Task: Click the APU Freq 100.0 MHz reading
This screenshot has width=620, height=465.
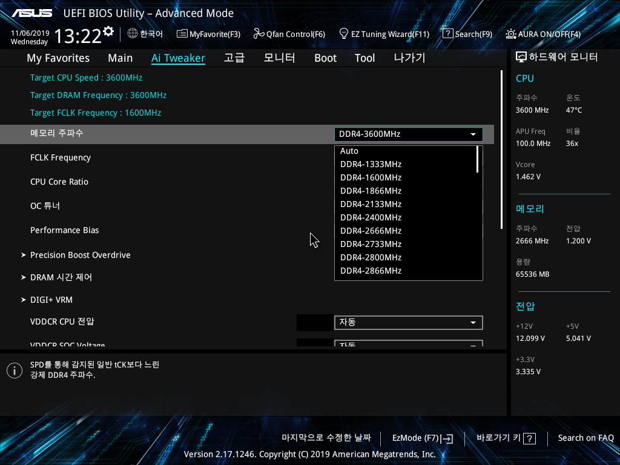Action: [x=533, y=143]
